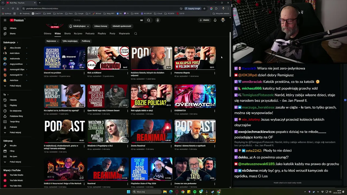Expand the Subskrypcje section header
347x195 pixels.
click(11, 43)
